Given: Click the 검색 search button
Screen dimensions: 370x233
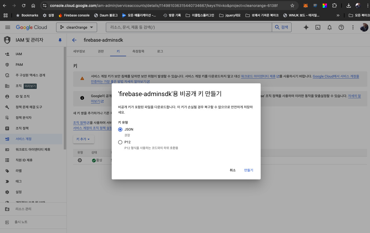Looking at the screenshot, I should pyautogui.click(x=282, y=27).
